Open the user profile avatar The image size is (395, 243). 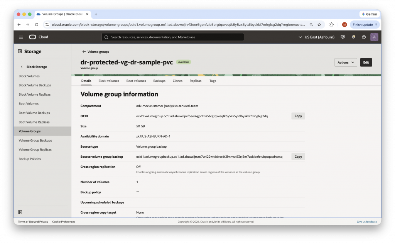[x=374, y=37]
